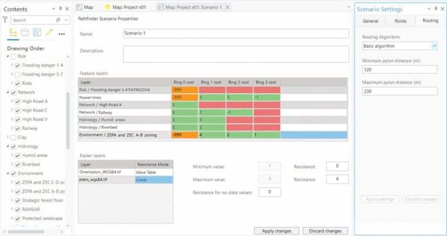Select Hidrology / Riverbed feature layer row

(212, 127)
